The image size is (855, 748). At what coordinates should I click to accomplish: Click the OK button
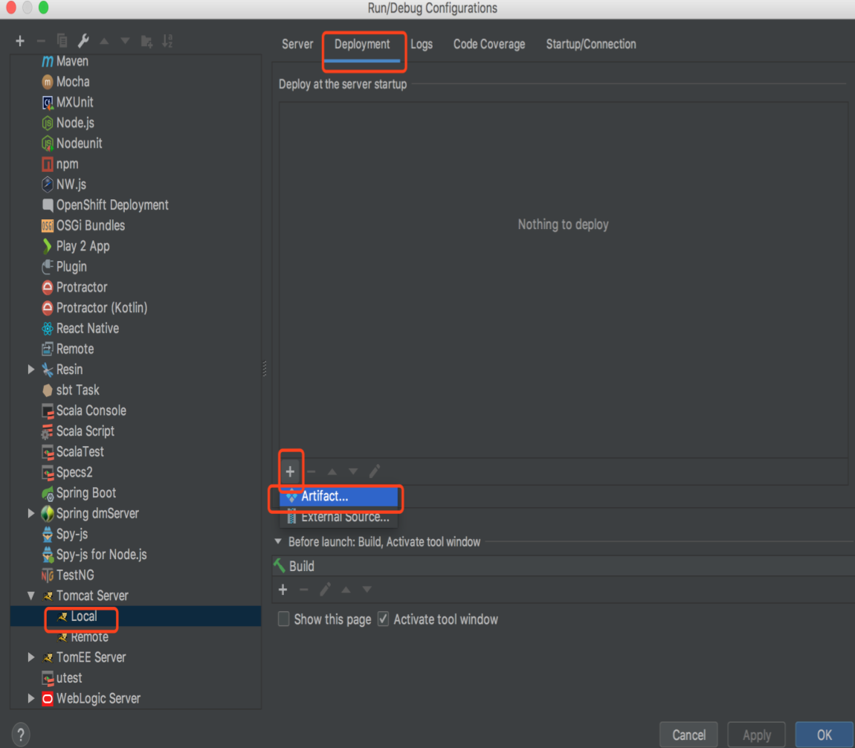point(824,735)
